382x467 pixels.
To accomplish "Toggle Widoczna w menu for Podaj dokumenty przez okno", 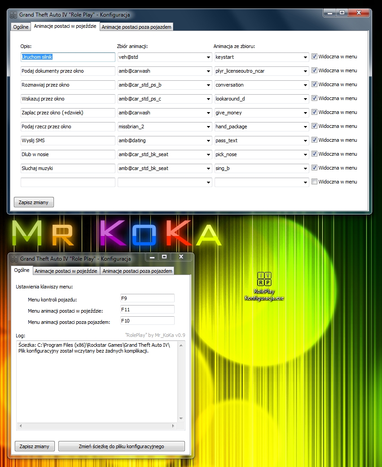I will pos(314,70).
